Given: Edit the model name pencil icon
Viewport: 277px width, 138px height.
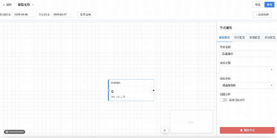Looking at the screenshot, I should pos(33,5).
